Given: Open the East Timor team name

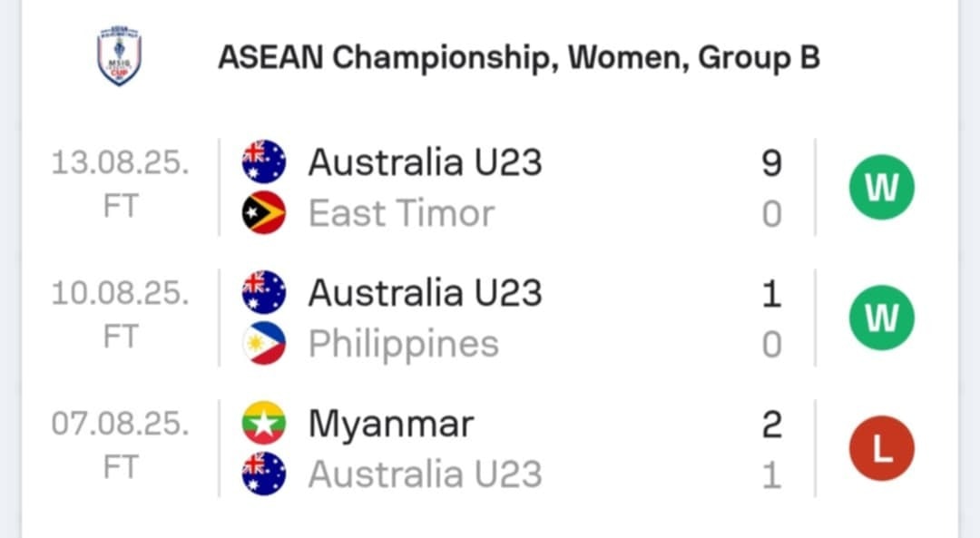Looking at the screenshot, I should (x=401, y=213).
